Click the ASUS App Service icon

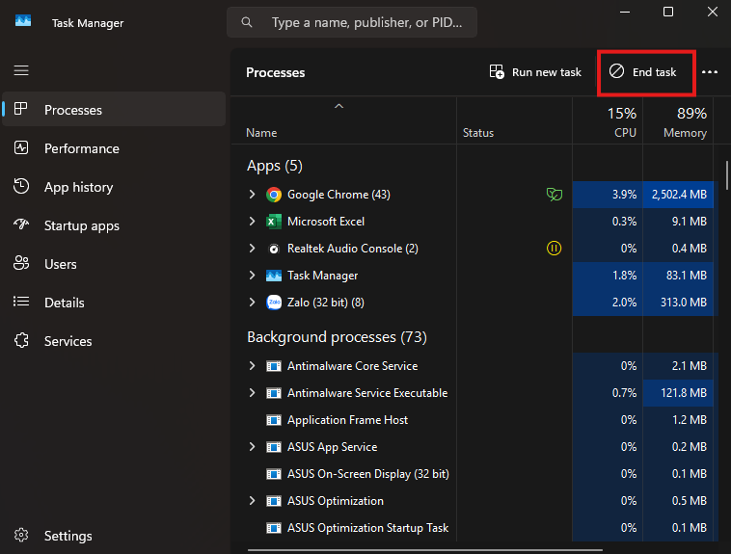pyautogui.click(x=274, y=447)
